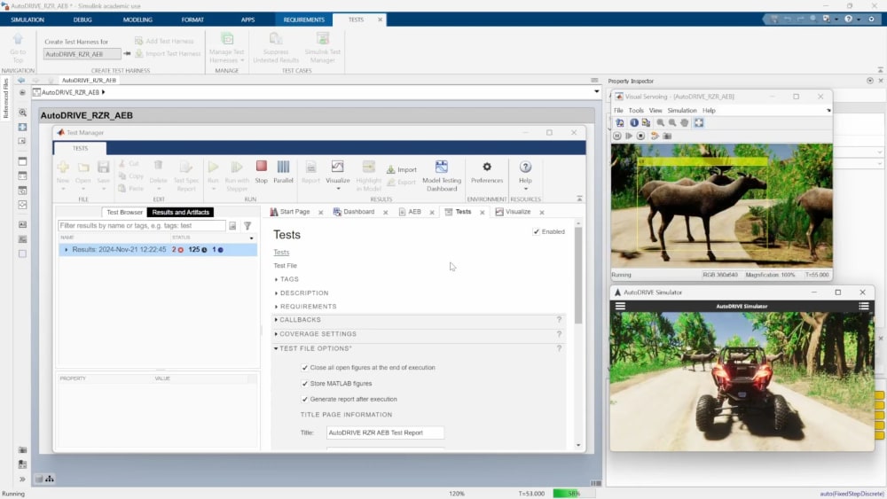Open Manage Test Harnesses dropdown arrow

point(242,60)
